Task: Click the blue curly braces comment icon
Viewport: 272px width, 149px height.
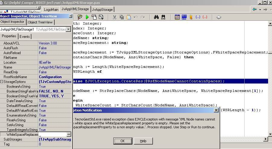Action: tap(198, 17)
